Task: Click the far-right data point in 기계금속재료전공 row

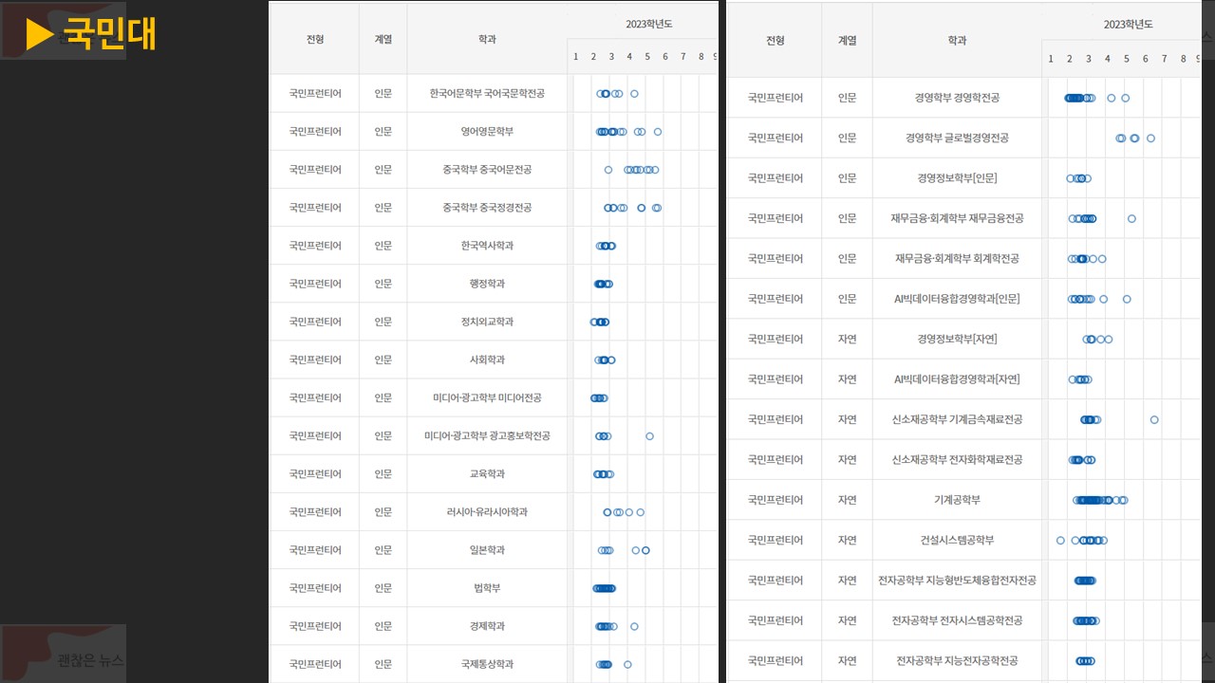Action: pos(1154,419)
